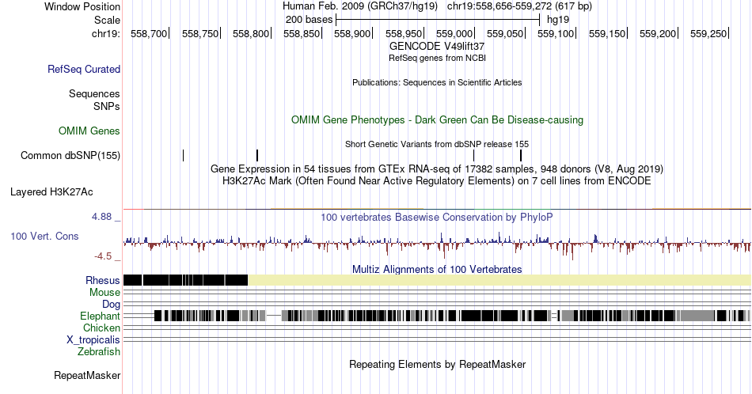Click the Layered H3K27Ac track label
The image size is (752, 394).
coord(51,192)
